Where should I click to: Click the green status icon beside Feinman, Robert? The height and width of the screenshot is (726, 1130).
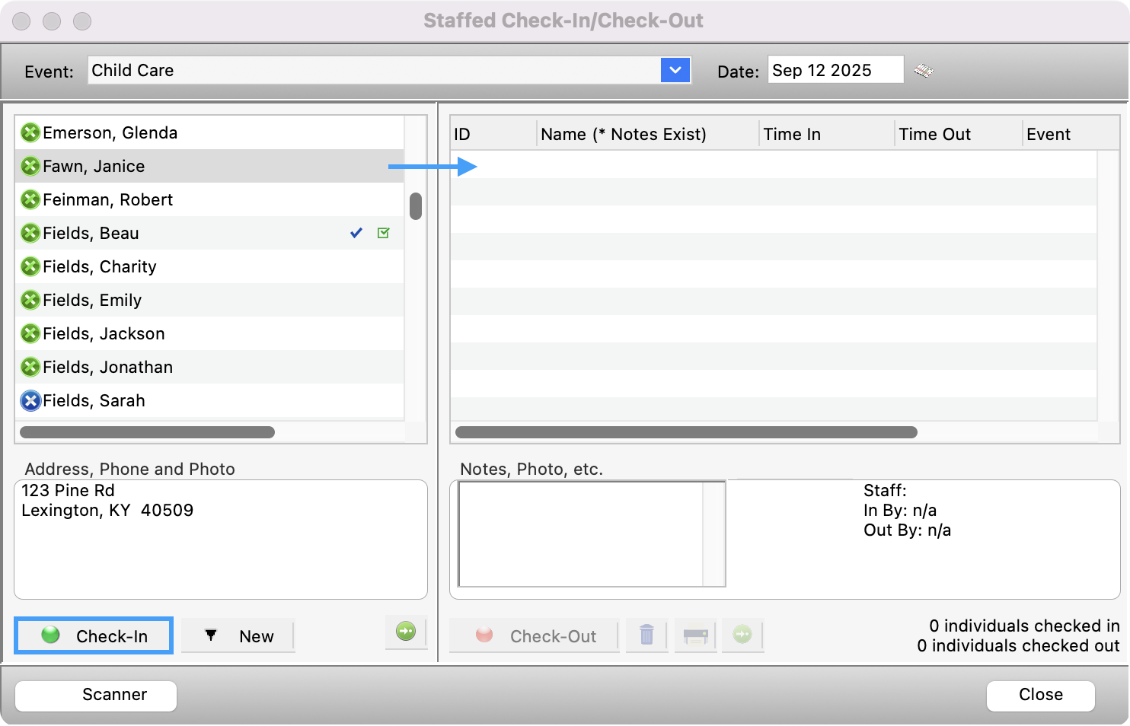click(30, 199)
